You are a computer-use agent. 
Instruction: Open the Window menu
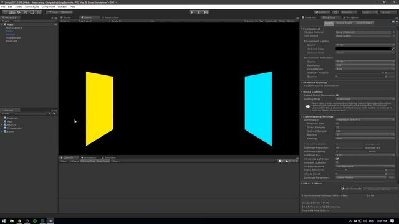62,7
